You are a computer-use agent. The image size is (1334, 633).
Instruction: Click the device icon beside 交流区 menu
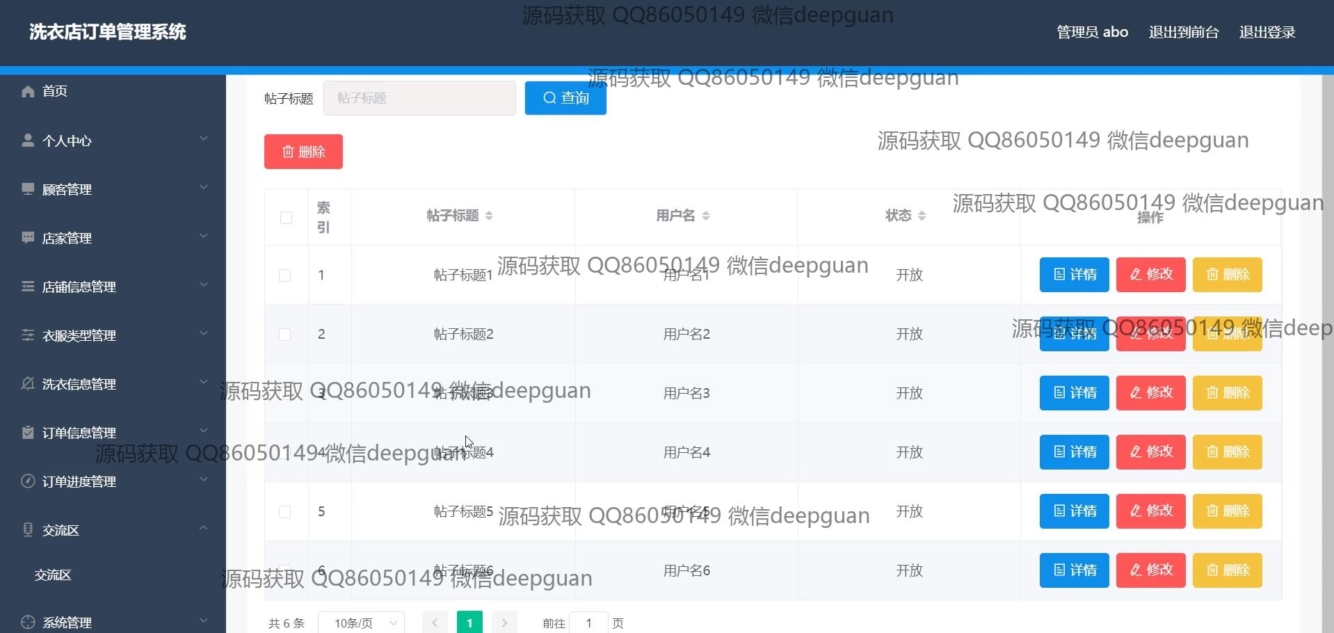click(28, 530)
